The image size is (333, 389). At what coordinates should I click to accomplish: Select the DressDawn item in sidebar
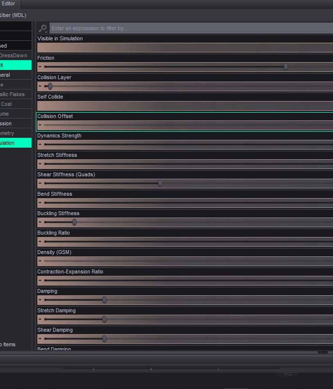16,55
